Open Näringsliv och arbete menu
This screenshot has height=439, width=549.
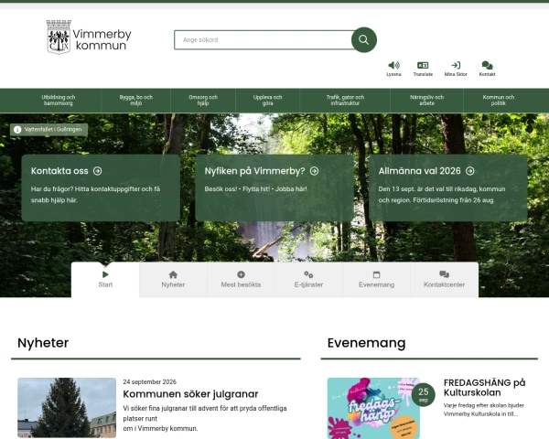point(426,101)
